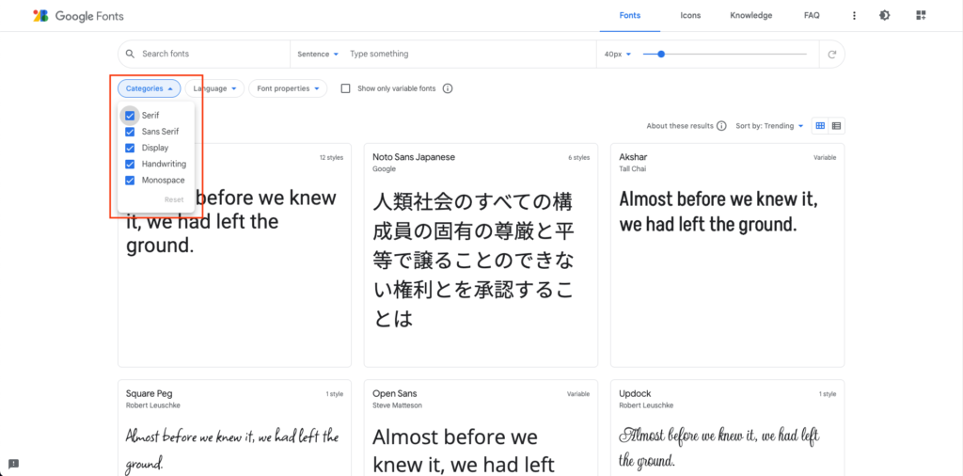This screenshot has height=476, width=963.
Task: Click the Tall Chai designer name
Action: pyautogui.click(x=633, y=169)
